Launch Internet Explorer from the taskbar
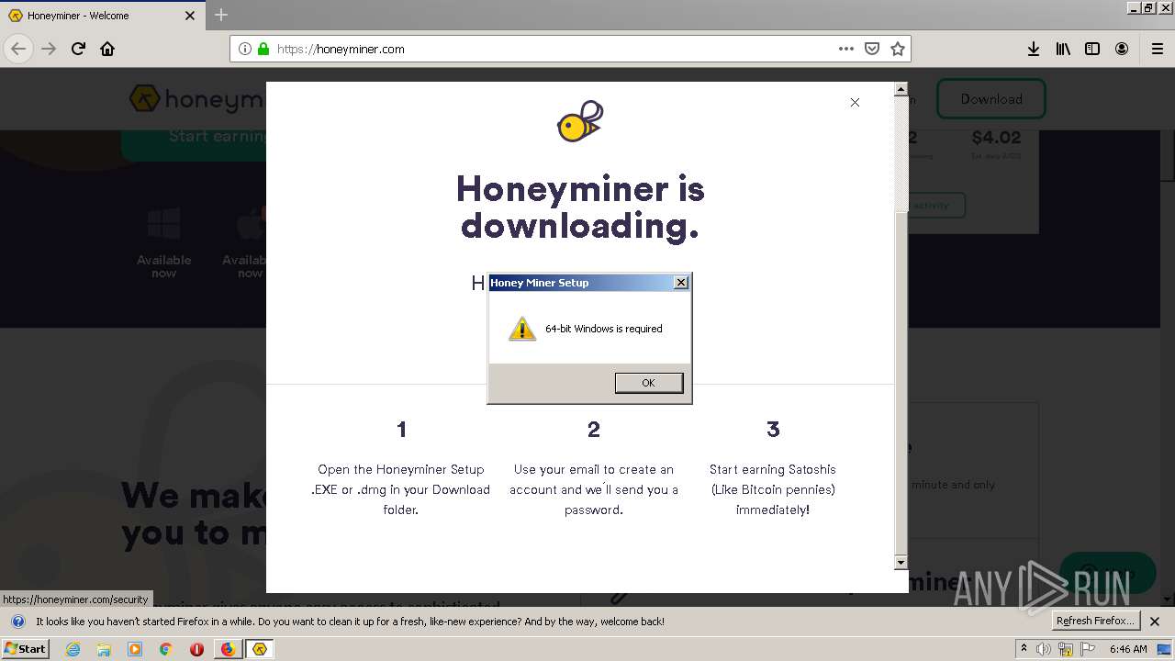1175x661 pixels. pyautogui.click(x=73, y=649)
